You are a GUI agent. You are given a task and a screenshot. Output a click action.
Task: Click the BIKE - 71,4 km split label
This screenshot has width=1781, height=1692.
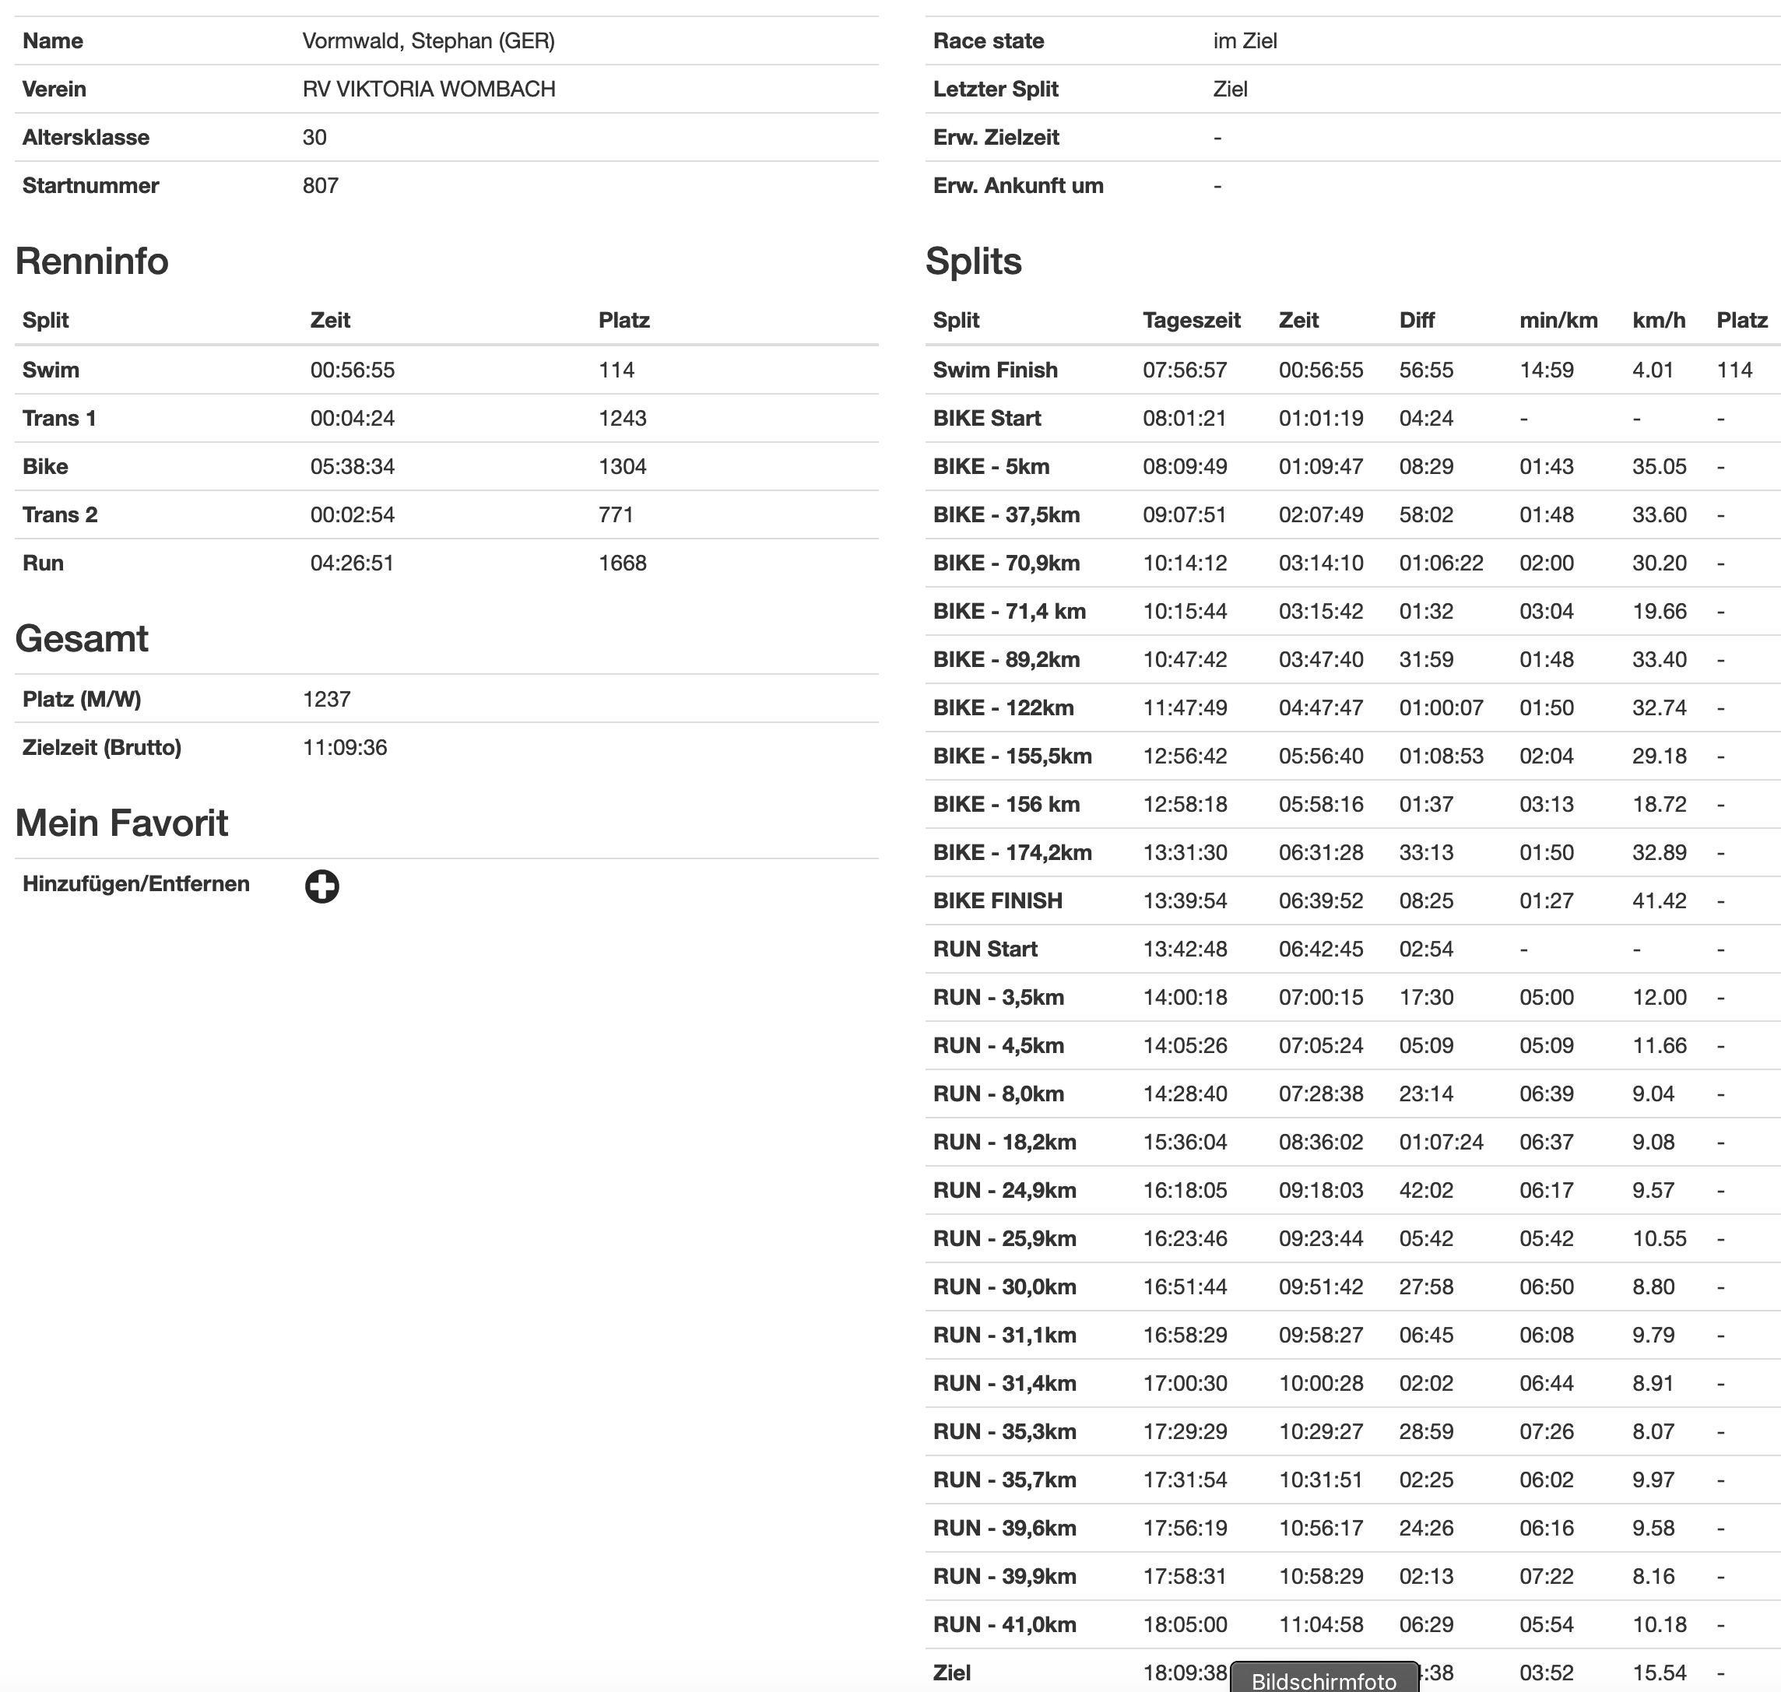click(x=1010, y=611)
